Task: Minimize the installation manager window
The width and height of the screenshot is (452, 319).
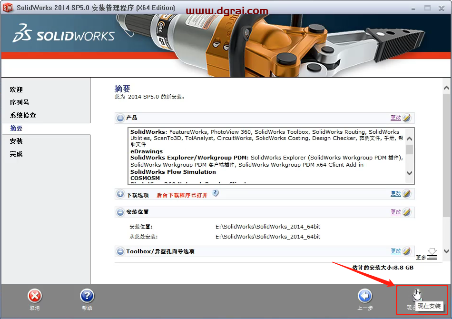Action: pos(413,9)
